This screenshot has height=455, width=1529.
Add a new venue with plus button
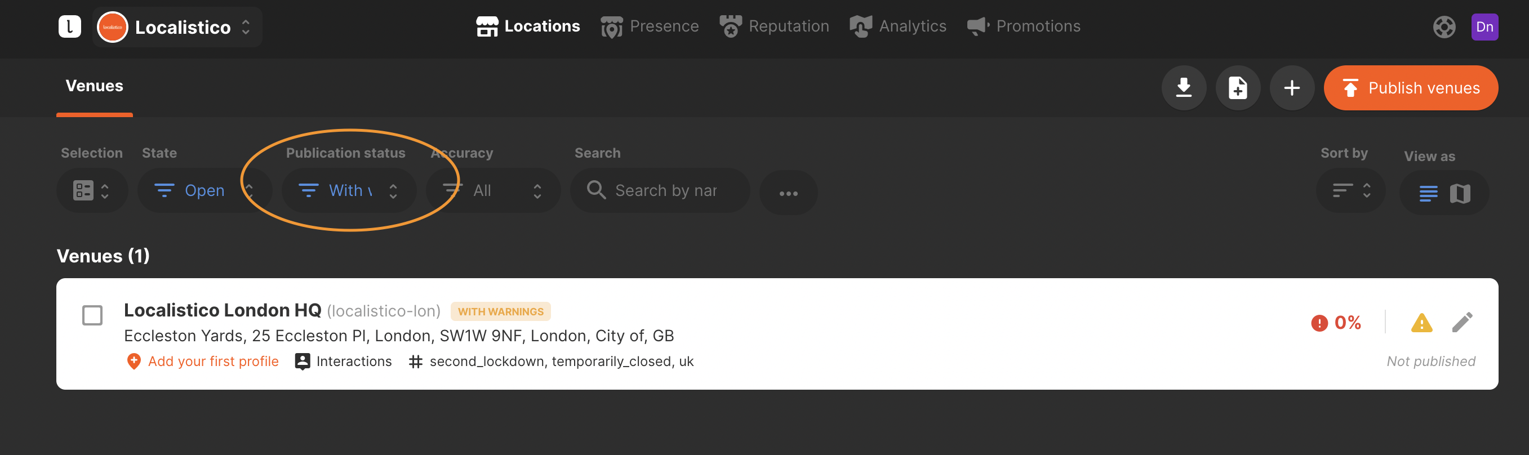(x=1292, y=88)
